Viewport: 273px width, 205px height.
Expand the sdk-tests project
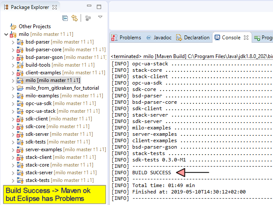click(13, 142)
